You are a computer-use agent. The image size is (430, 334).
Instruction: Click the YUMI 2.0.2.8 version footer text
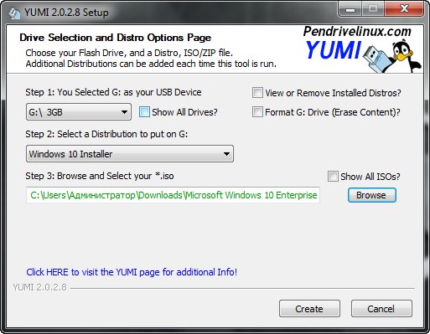pos(40,287)
